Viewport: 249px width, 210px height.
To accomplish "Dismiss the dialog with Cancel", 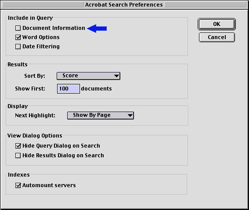I will [x=217, y=37].
